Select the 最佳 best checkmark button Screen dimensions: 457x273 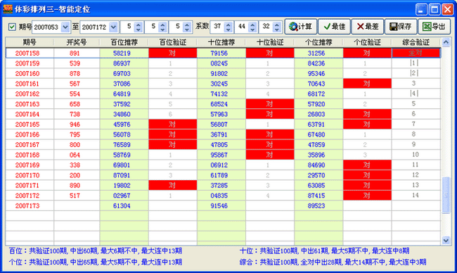click(334, 27)
